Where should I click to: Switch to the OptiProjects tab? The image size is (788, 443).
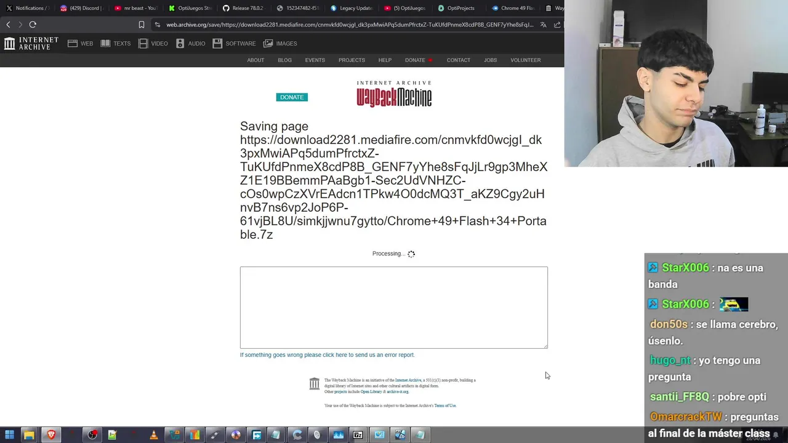459,8
